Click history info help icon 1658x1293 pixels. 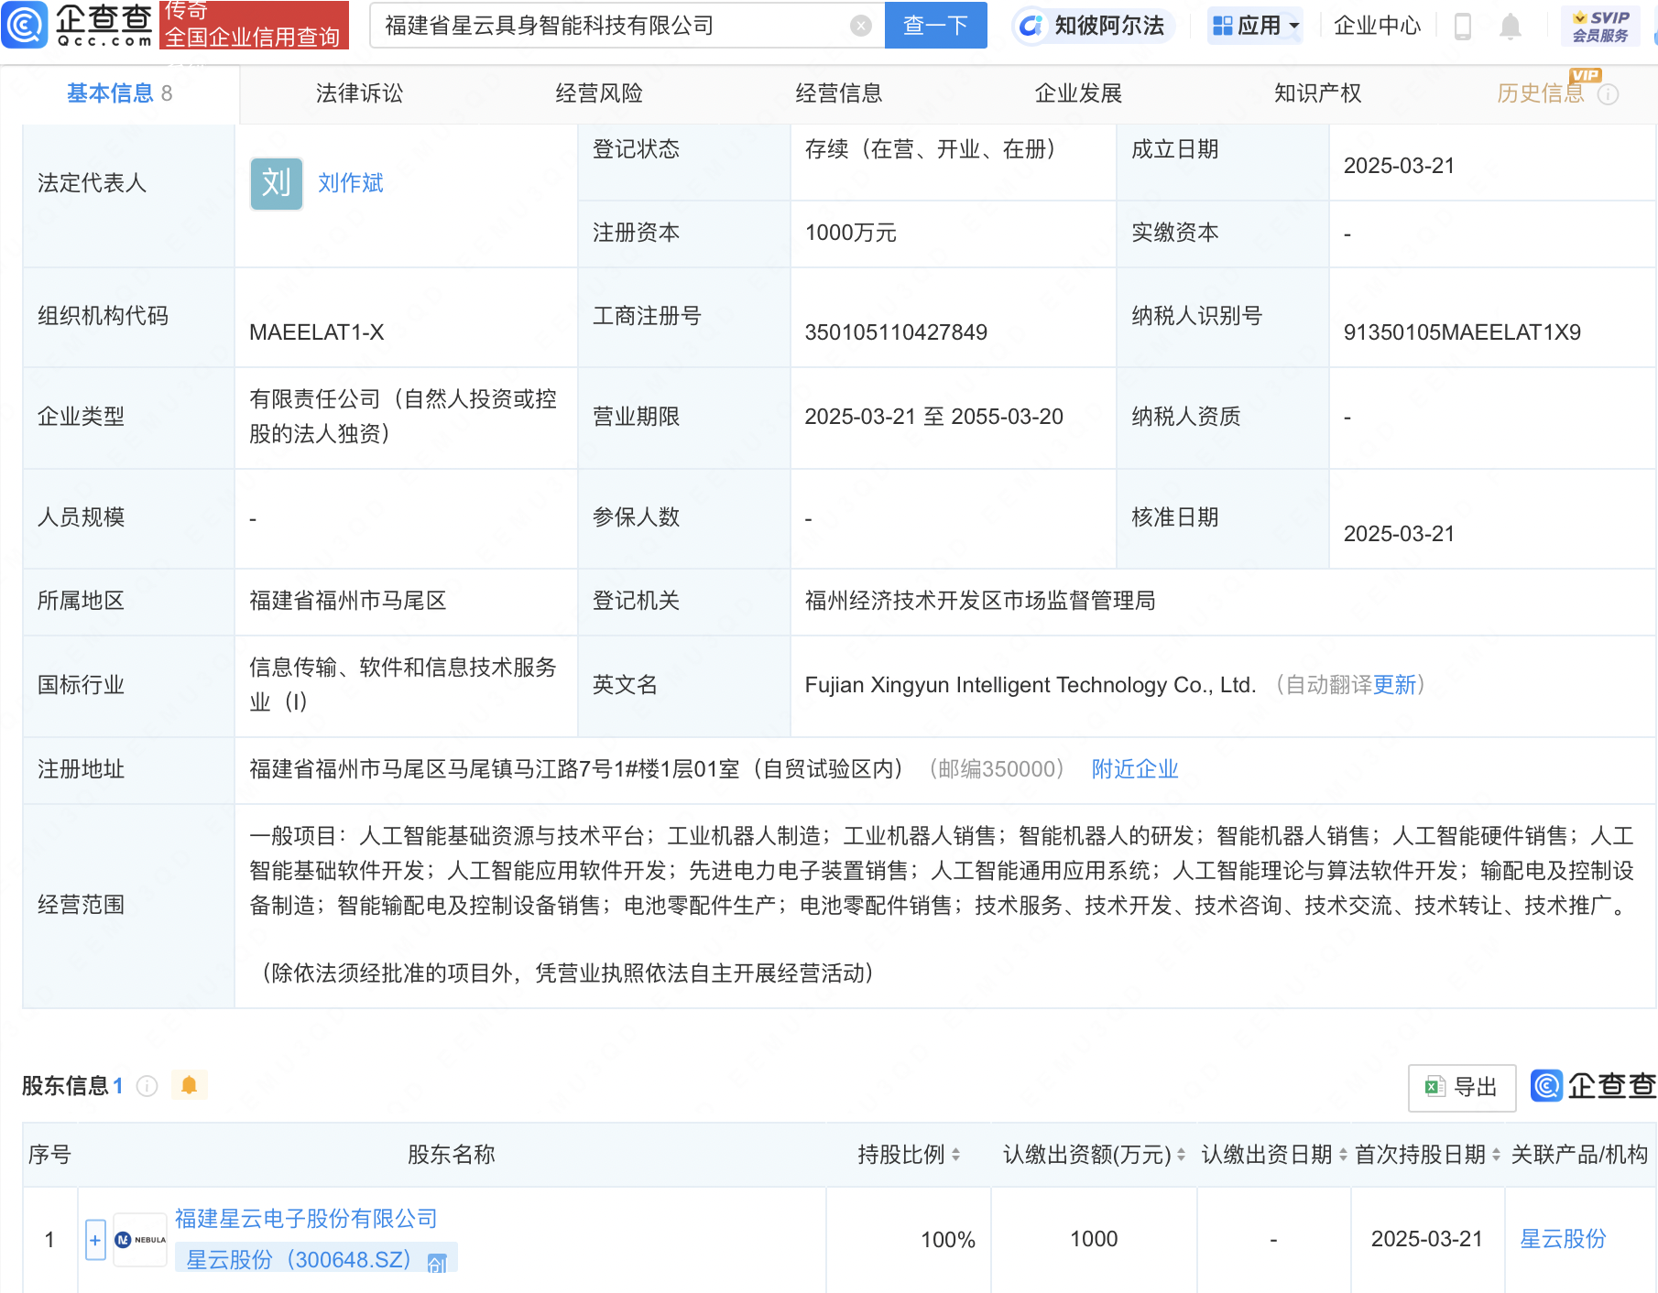point(1608,94)
